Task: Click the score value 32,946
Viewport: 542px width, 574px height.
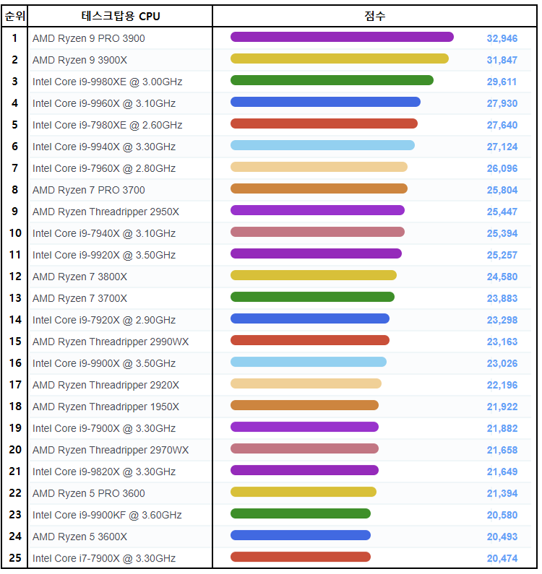Action: pyautogui.click(x=502, y=38)
